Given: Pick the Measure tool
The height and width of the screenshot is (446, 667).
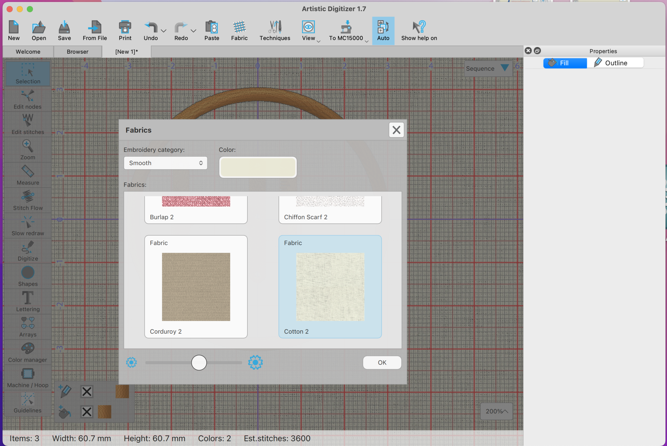Looking at the screenshot, I should coord(28,175).
